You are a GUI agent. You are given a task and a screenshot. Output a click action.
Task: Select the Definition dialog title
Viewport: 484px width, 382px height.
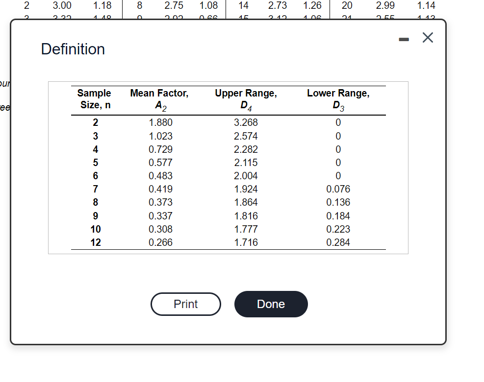click(73, 49)
